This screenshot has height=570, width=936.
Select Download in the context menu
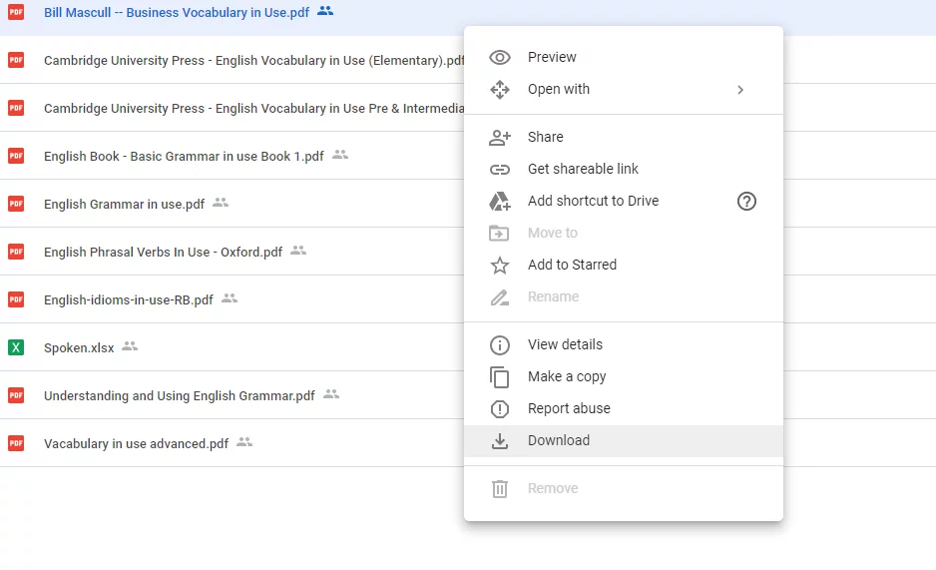pos(559,441)
